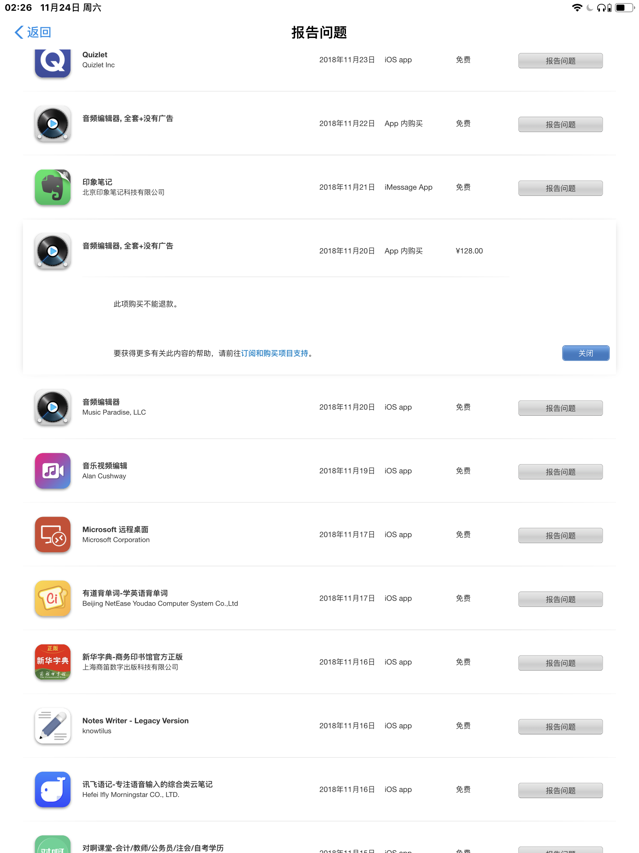
Task: Open the 订阅和购买项目支持 link
Action: pos(274,353)
